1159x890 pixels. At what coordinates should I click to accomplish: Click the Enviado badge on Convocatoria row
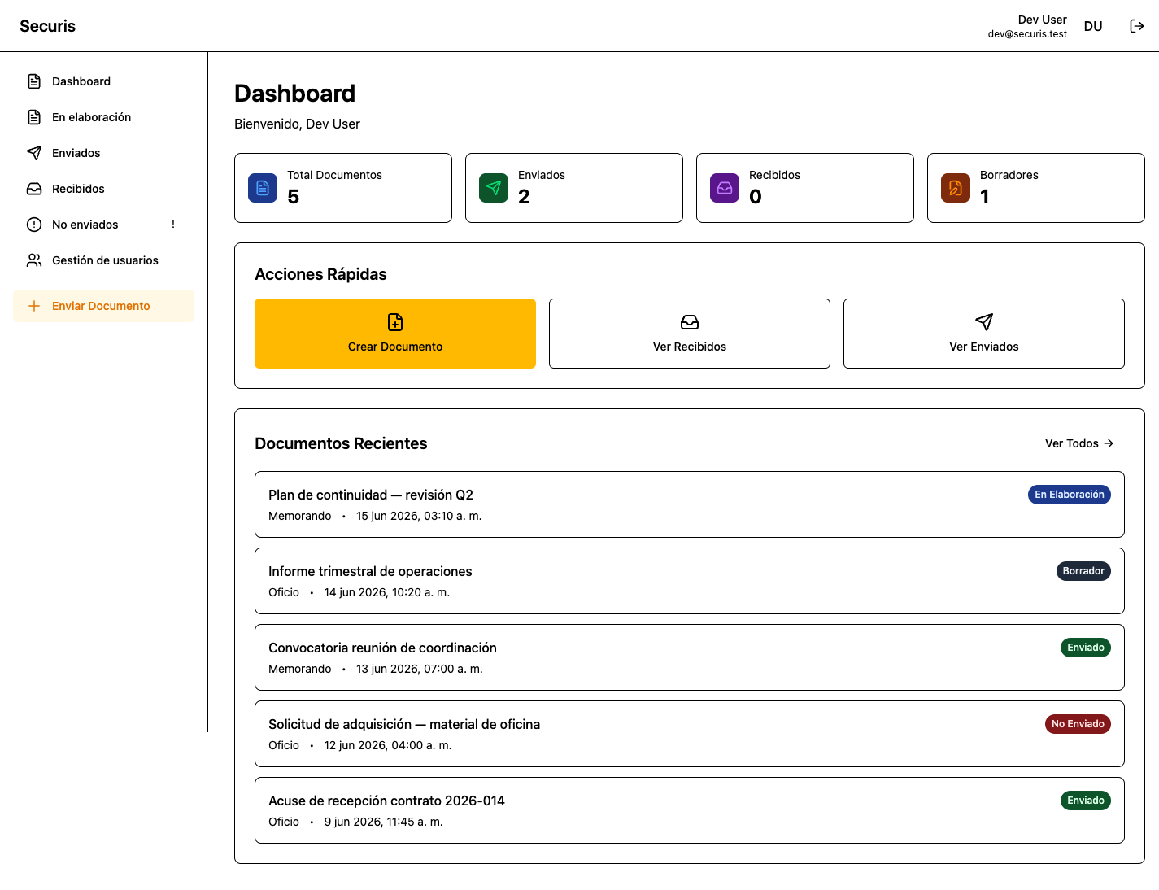pyautogui.click(x=1086, y=648)
